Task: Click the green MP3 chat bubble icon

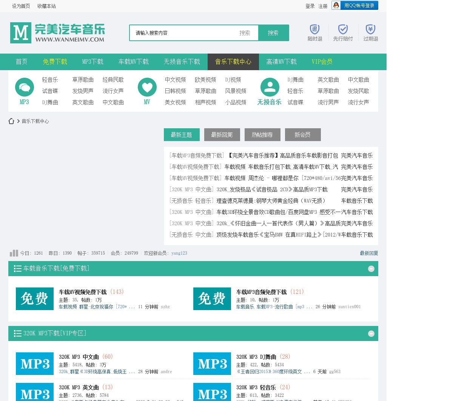Action: tap(25, 88)
